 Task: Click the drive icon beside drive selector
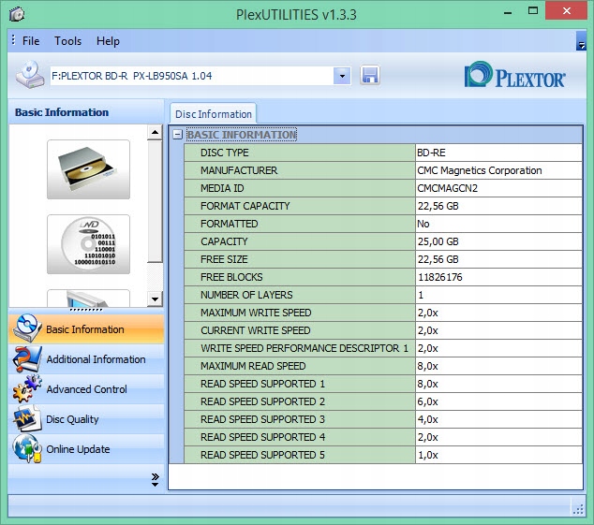click(30, 75)
